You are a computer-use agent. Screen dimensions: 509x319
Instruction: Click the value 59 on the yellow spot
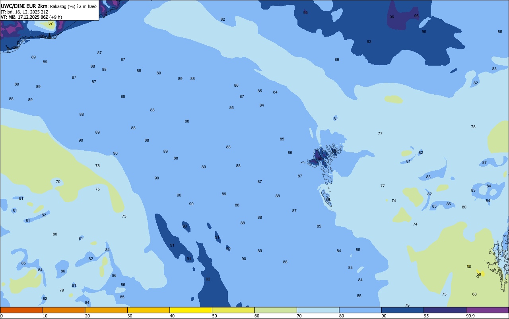(x=479, y=274)
